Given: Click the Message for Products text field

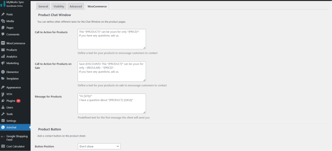Looking at the screenshot, I should (112, 104).
